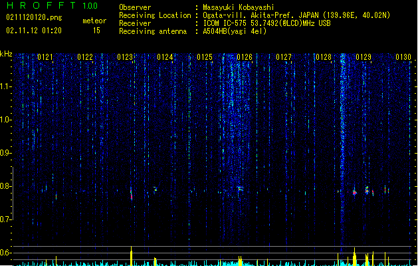The image size is (418, 266).
Task: Click the yellow power spike below 0126
Action: coord(240,261)
